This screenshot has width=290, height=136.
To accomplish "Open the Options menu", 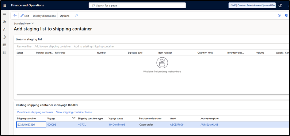I will [x=65, y=16].
